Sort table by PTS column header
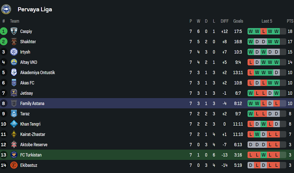 [290, 21]
